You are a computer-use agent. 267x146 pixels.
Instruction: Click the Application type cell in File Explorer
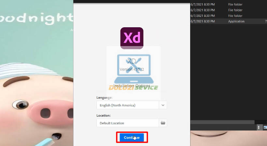(236, 21)
